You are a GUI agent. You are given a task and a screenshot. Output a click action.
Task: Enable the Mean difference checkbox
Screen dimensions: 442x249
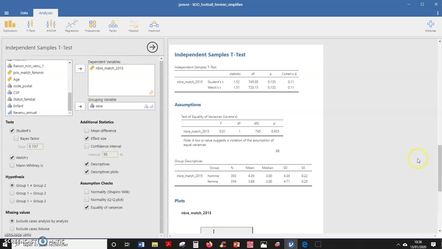pyautogui.click(x=87, y=131)
